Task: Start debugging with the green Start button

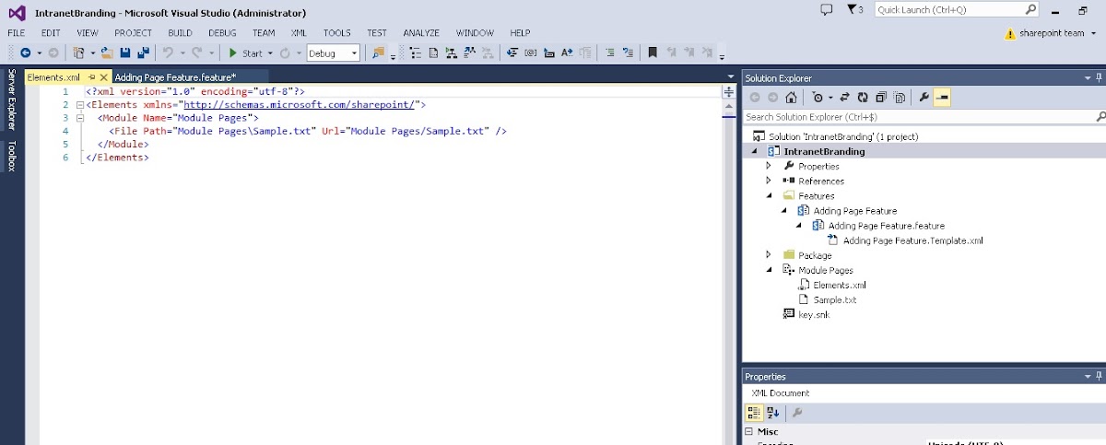Action: [245, 53]
